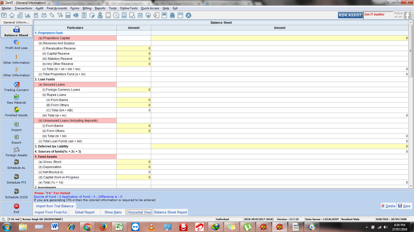Click the Delete button

point(388,206)
